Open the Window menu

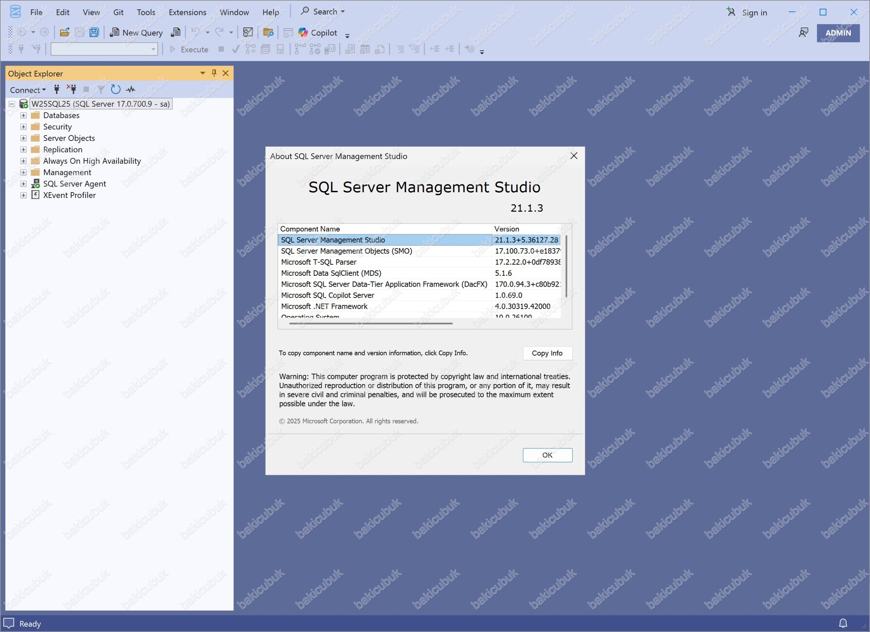pyautogui.click(x=234, y=12)
